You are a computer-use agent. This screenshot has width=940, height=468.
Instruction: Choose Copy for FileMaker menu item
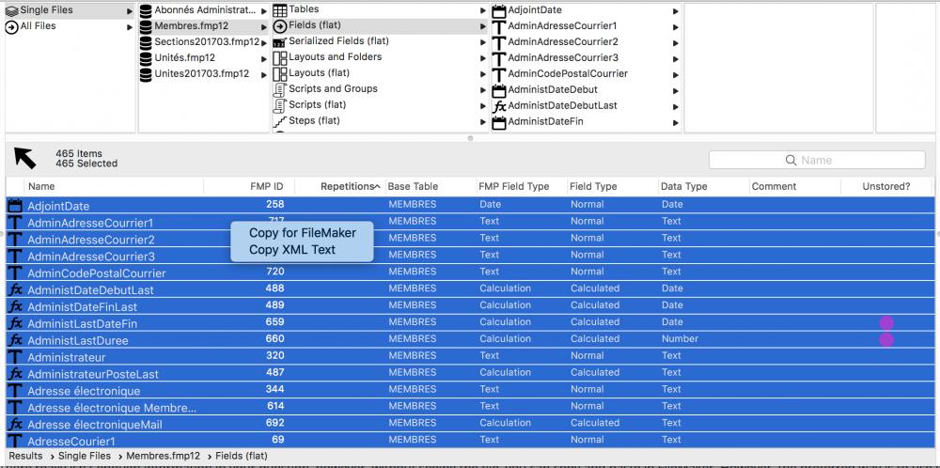point(302,233)
